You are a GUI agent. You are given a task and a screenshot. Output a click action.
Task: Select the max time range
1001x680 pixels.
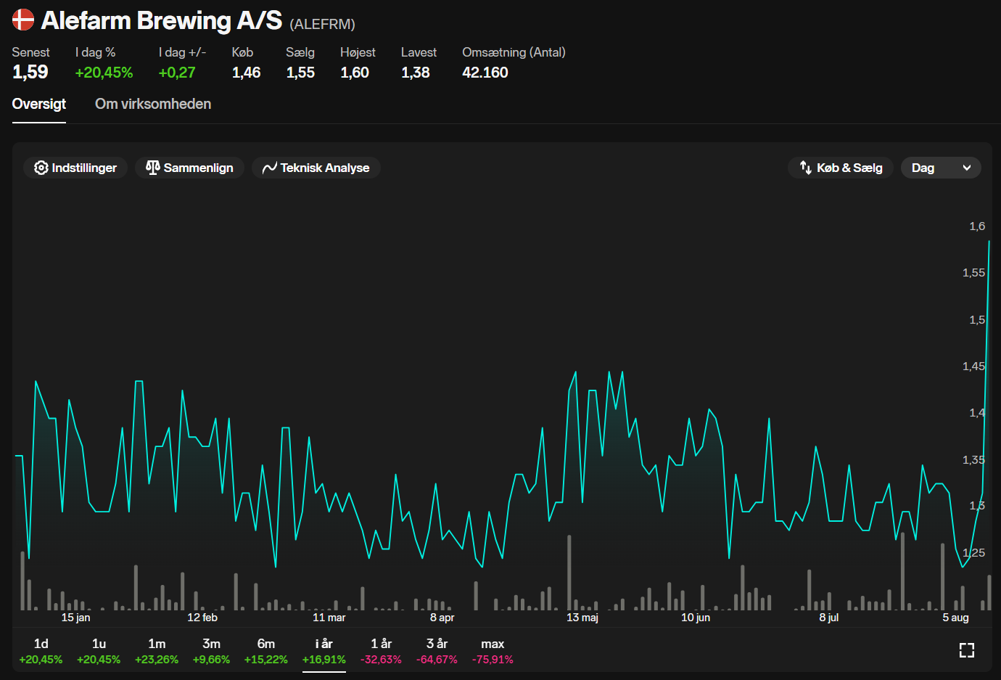(x=493, y=651)
